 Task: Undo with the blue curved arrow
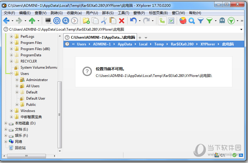tap(133, 21)
